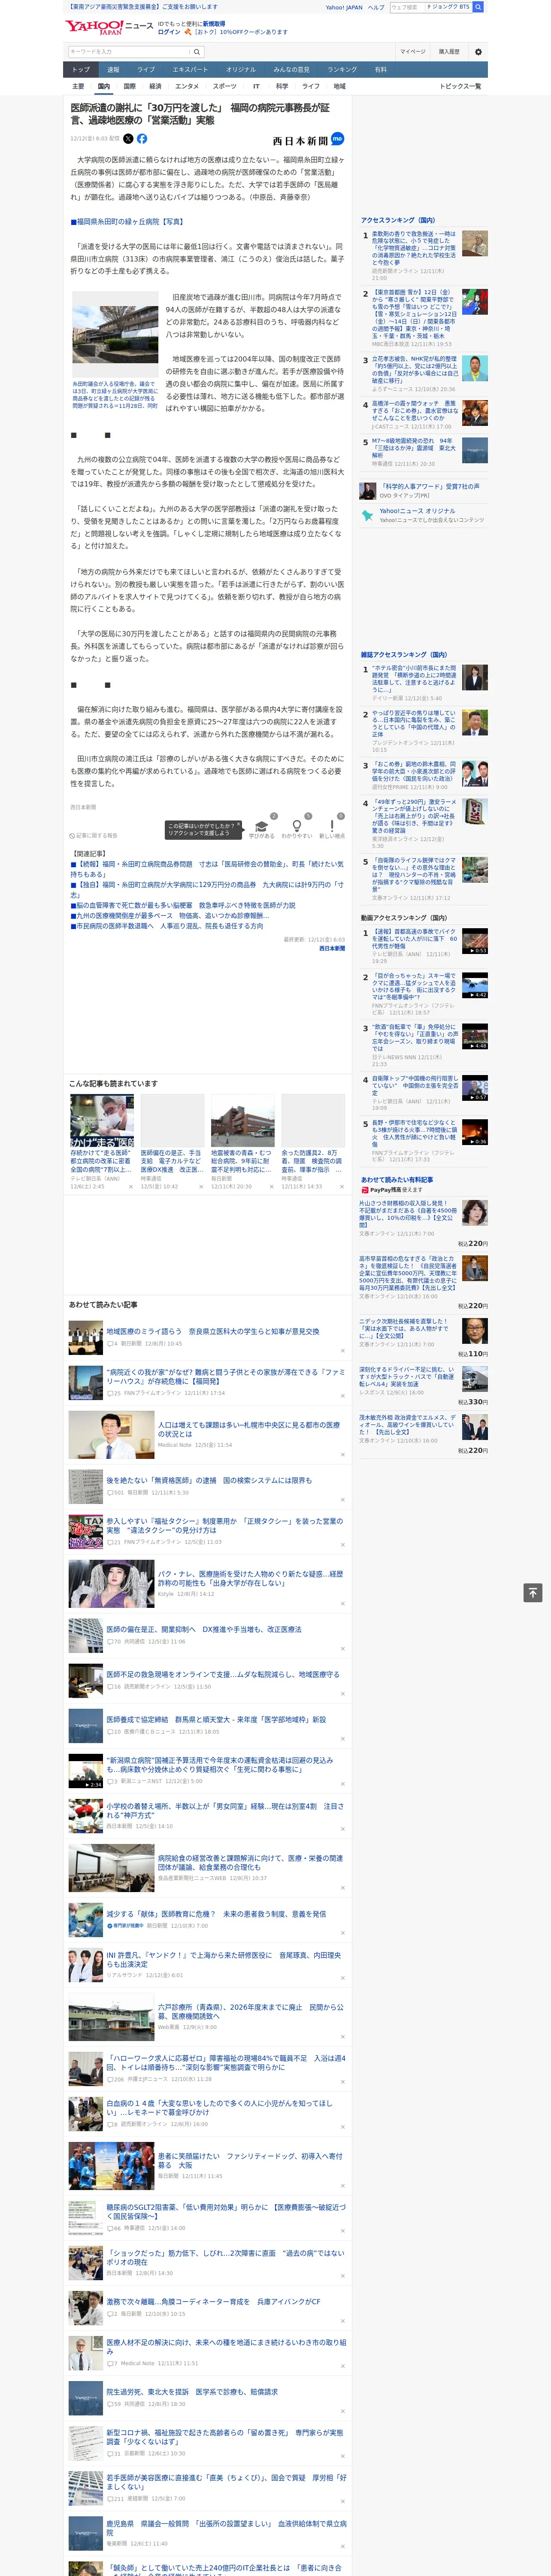Open magazine ranking ホテル密会 小川前市長 article
Screen dimensions: 551x2576
click(x=414, y=679)
